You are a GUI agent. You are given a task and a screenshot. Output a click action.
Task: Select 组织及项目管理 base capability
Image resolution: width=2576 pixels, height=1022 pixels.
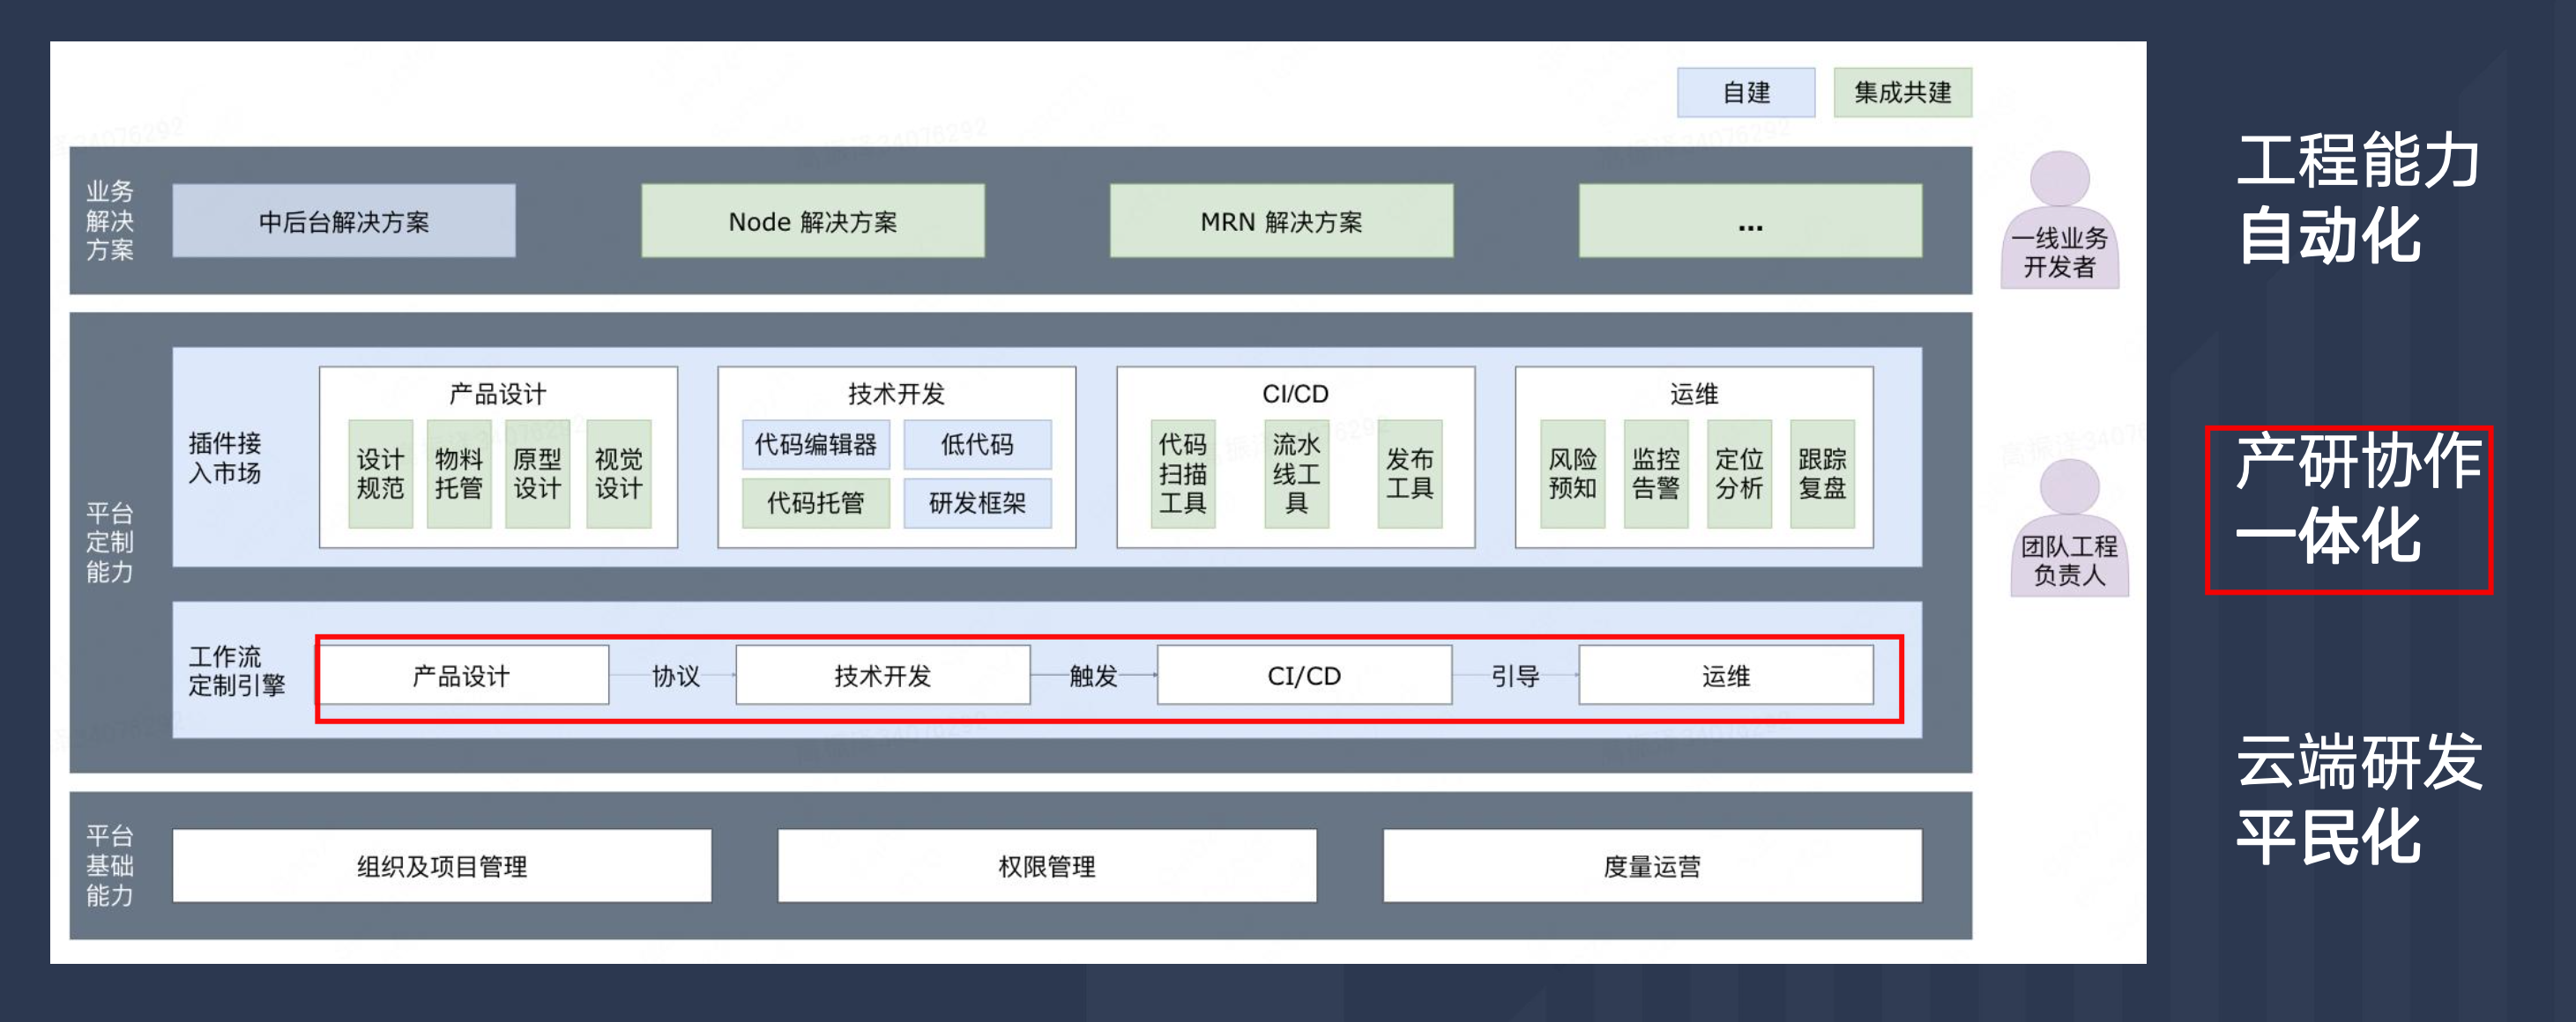point(441,866)
